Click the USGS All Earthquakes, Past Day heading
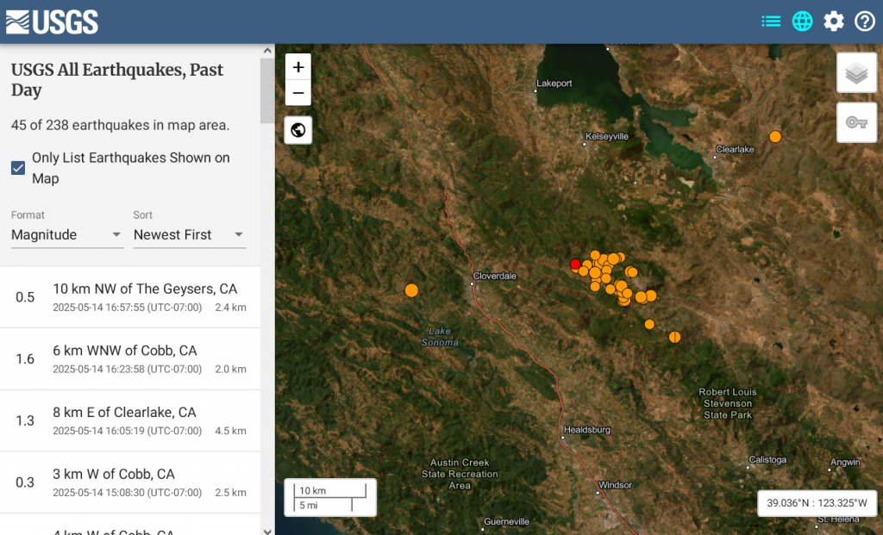883x535 pixels. 117,80
